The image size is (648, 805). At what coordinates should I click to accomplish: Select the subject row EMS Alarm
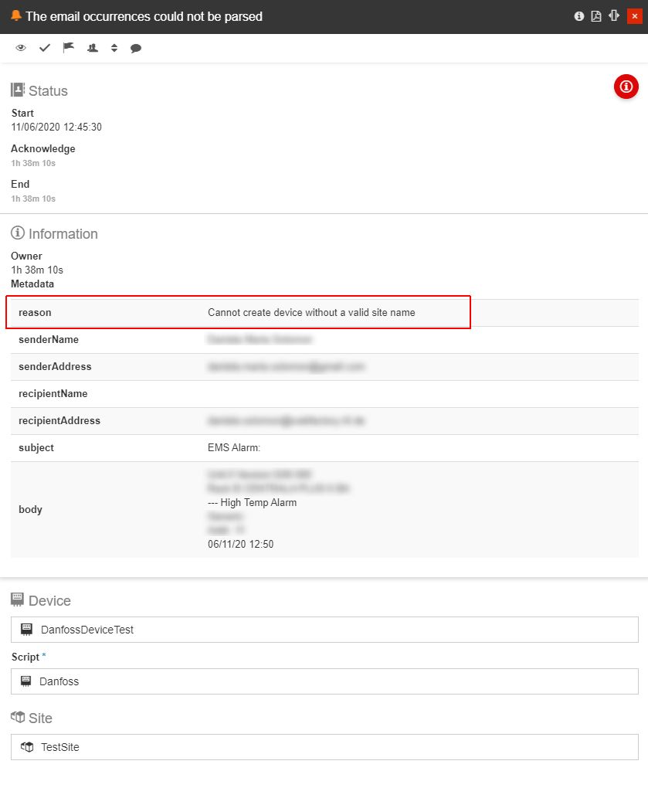tap(324, 448)
